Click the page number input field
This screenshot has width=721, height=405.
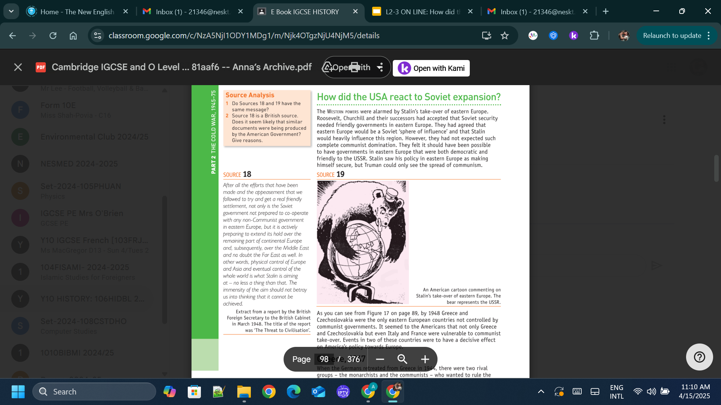pyautogui.click(x=324, y=359)
